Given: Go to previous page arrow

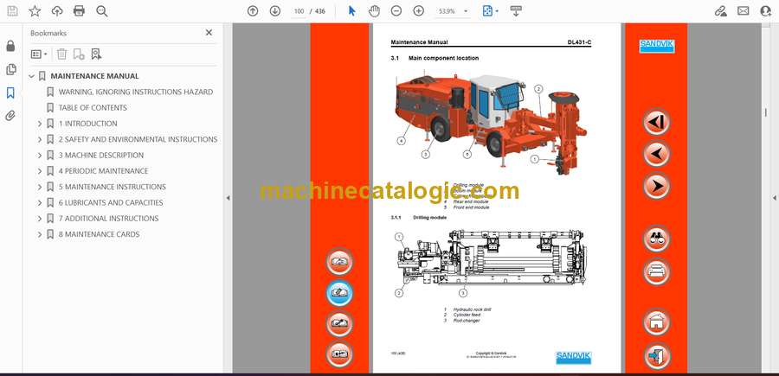Looking at the screenshot, I should [253, 11].
